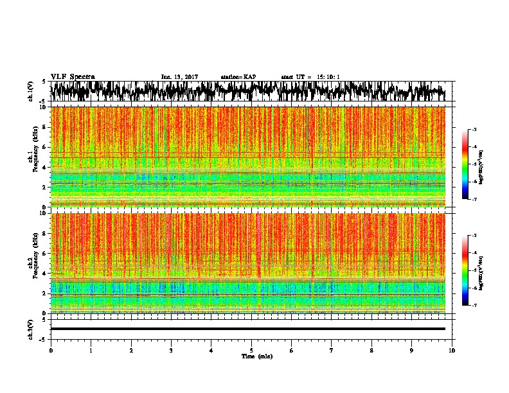Click the time axis tick label "3"
The image size is (509, 393).
(x=171, y=351)
